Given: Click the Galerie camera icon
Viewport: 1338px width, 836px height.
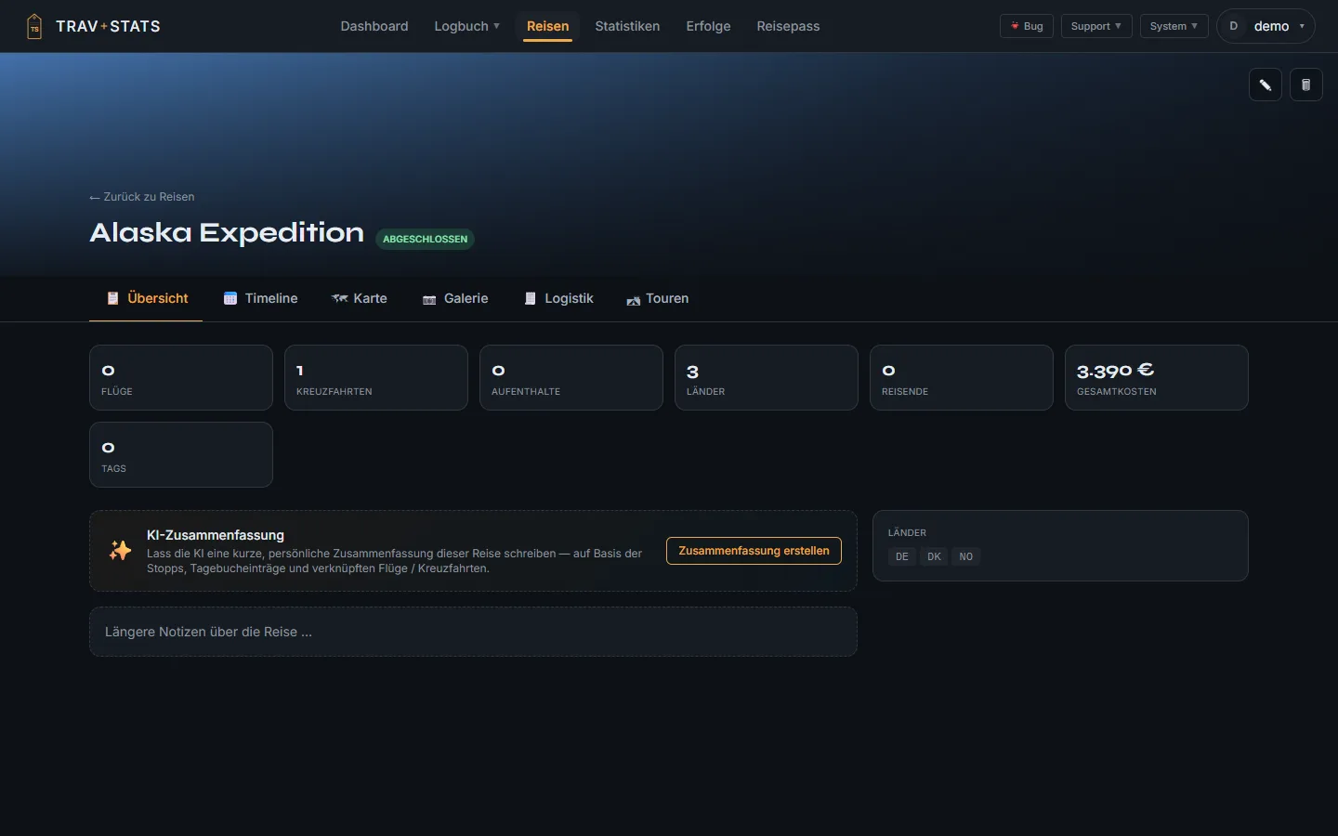Looking at the screenshot, I should click(429, 299).
